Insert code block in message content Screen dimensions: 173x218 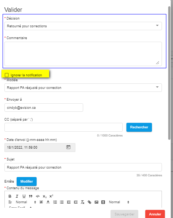(38, 196)
